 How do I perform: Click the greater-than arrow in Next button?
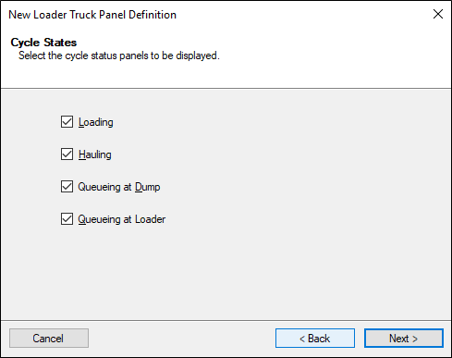coord(415,339)
